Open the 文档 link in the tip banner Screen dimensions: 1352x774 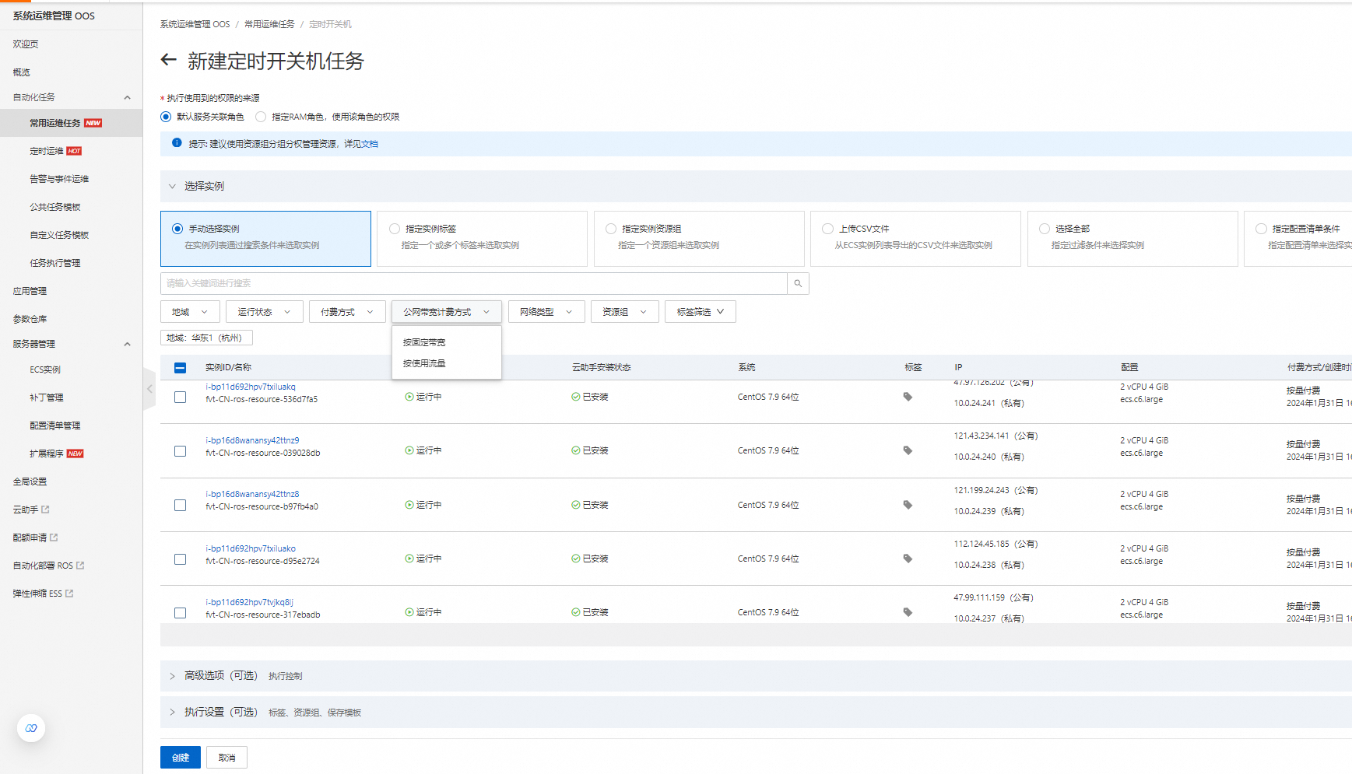point(370,144)
